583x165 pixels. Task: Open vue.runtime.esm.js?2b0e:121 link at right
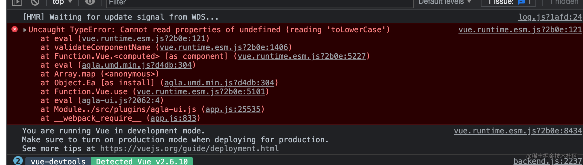click(x=520, y=30)
